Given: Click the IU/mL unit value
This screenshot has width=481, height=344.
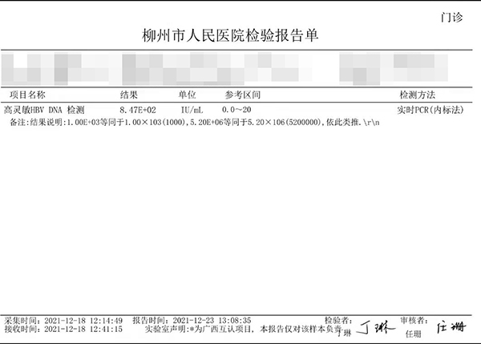Looking at the screenshot, I should click(x=192, y=109).
